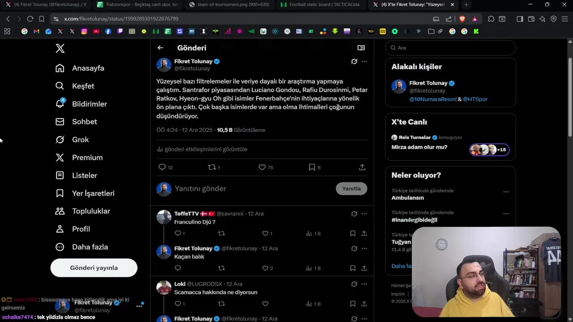Open browser main menu hamburger

(565, 19)
